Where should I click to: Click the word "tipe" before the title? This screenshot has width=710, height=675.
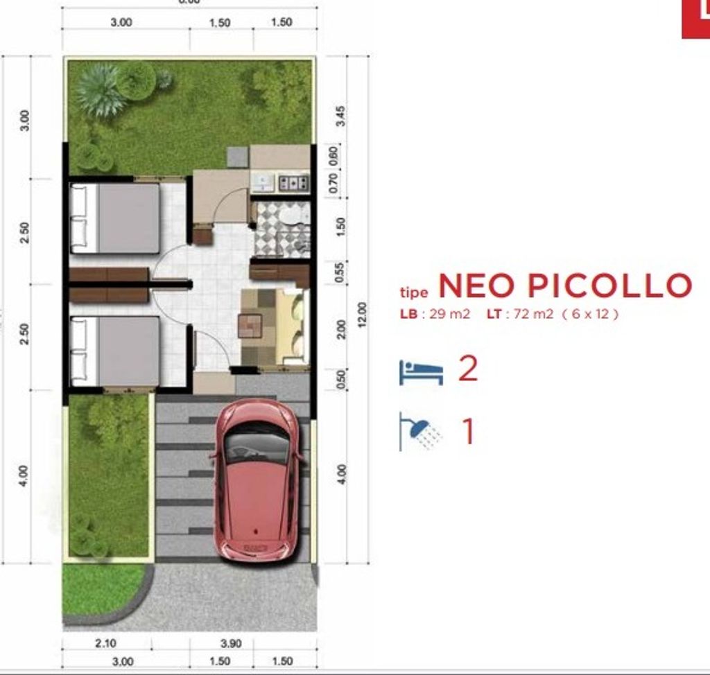414,292
